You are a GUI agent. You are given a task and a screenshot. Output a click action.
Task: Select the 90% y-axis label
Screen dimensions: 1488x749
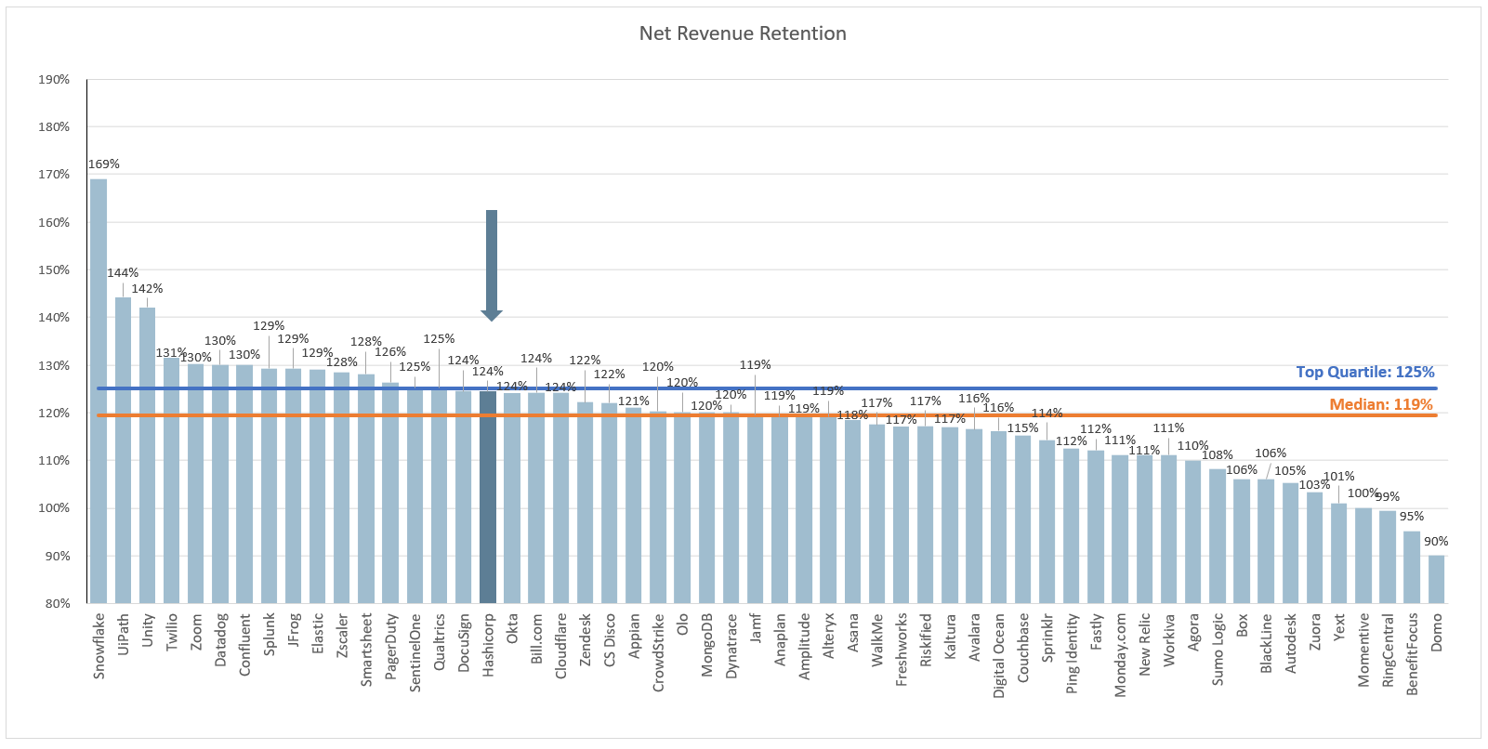coord(58,557)
